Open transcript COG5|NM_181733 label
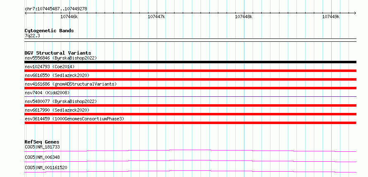This screenshot has height=177, width=368. 42,147
